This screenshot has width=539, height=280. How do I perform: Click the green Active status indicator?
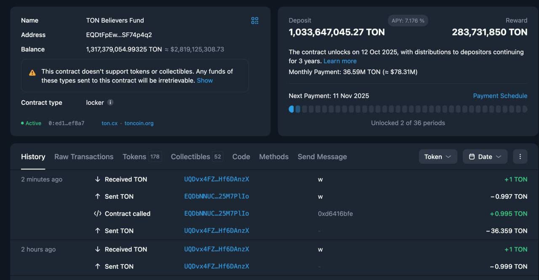click(31, 123)
